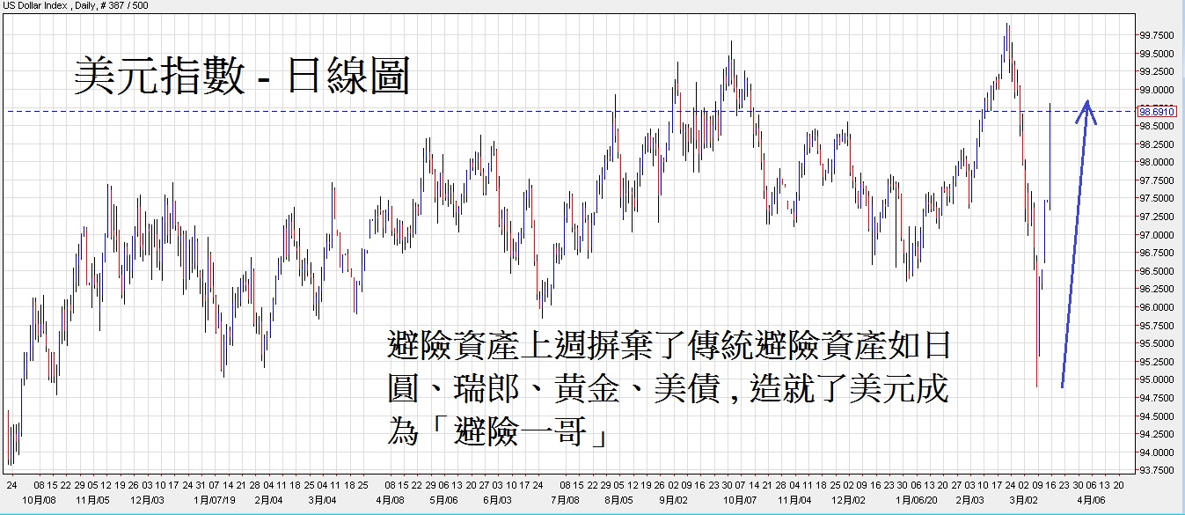Click the blue arrowhead tip near 98.75
This screenshot has height=515, width=1185.
[x=1087, y=101]
